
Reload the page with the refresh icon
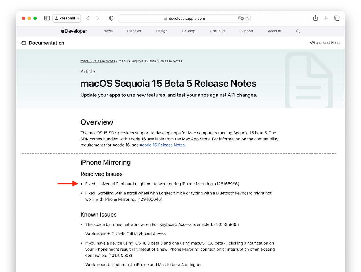point(247,18)
